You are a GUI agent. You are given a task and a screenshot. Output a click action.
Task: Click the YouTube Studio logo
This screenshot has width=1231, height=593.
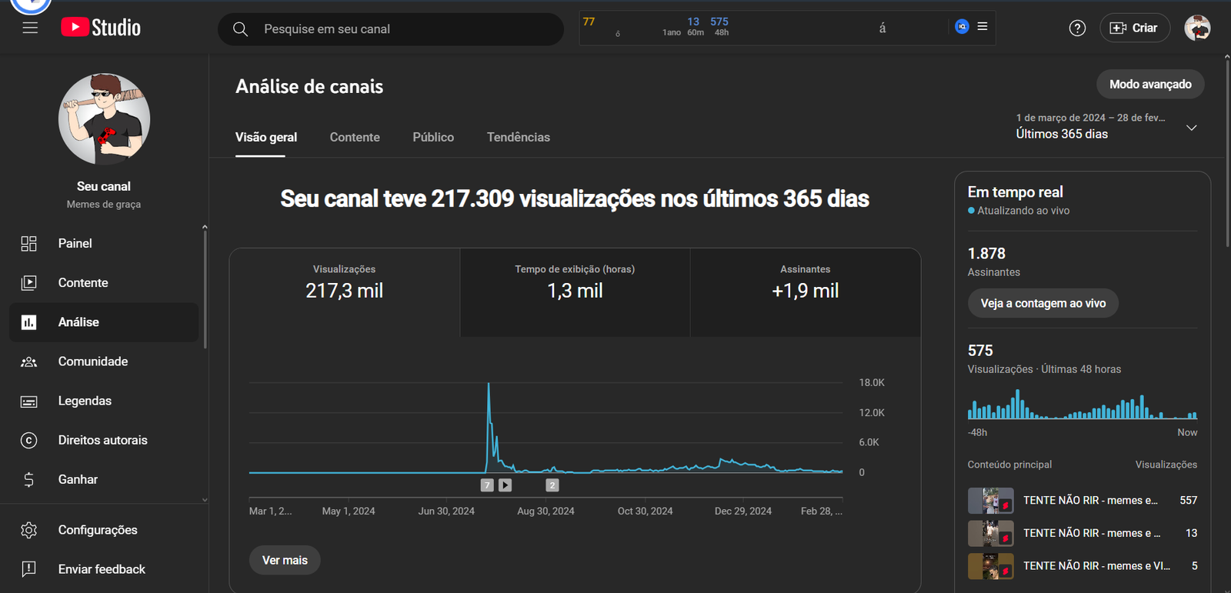tap(101, 28)
